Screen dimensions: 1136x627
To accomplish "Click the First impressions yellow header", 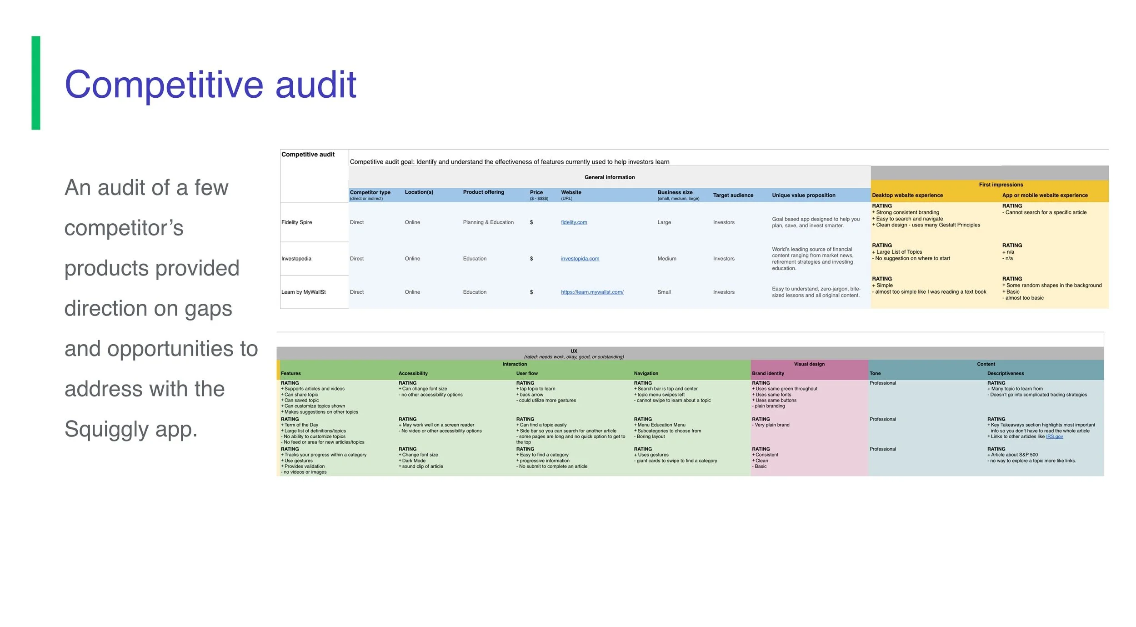I will tap(1001, 185).
